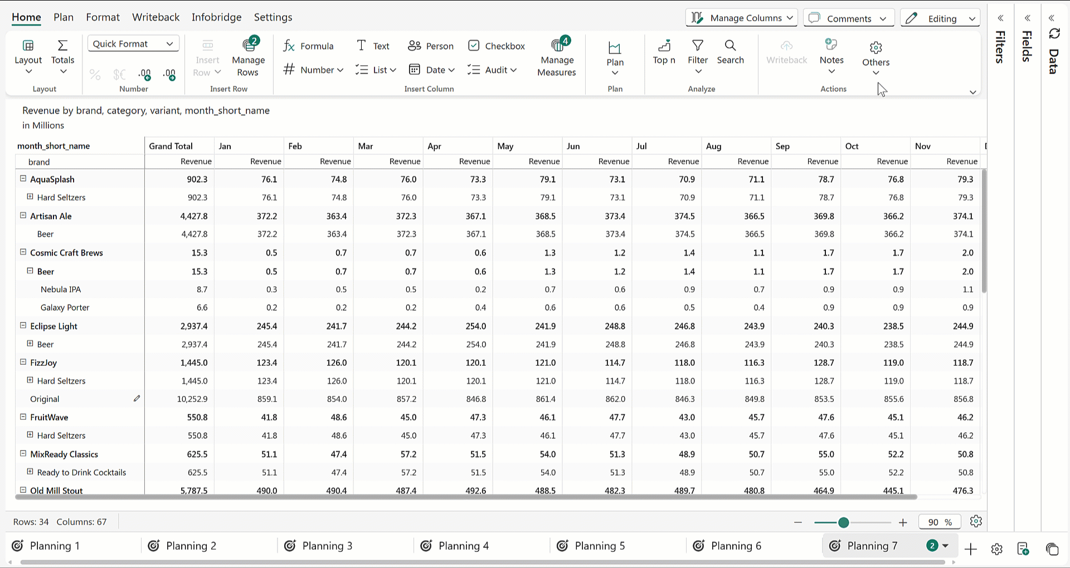Open the Quick Format dropdown

(x=133, y=44)
